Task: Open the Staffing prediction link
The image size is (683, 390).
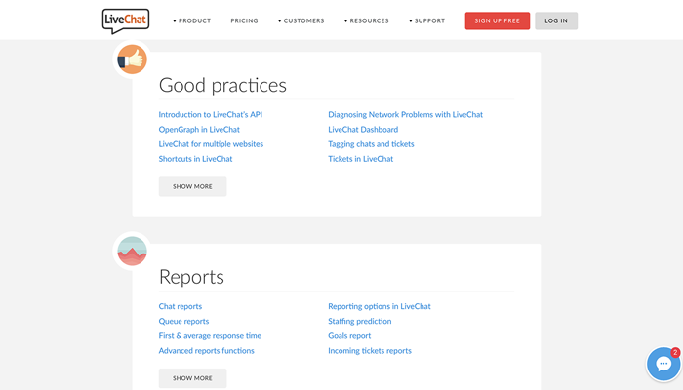Action: click(x=360, y=321)
